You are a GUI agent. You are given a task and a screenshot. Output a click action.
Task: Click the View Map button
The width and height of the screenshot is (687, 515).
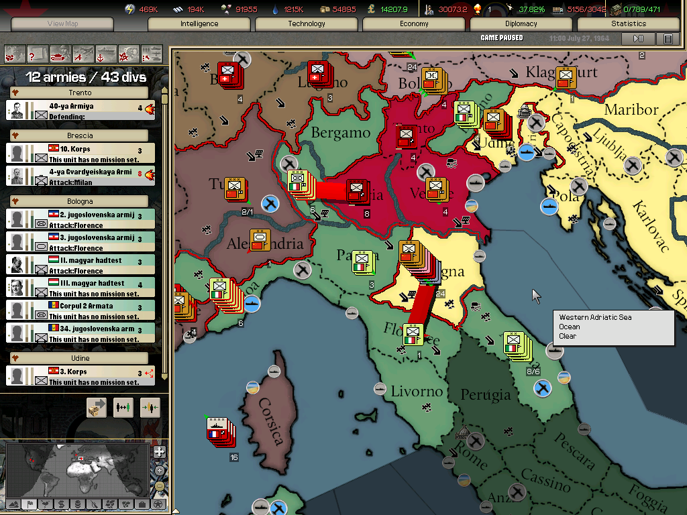tap(62, 24)
